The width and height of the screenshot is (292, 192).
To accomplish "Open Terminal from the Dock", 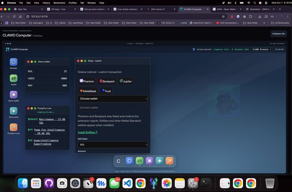I will 206,183.
